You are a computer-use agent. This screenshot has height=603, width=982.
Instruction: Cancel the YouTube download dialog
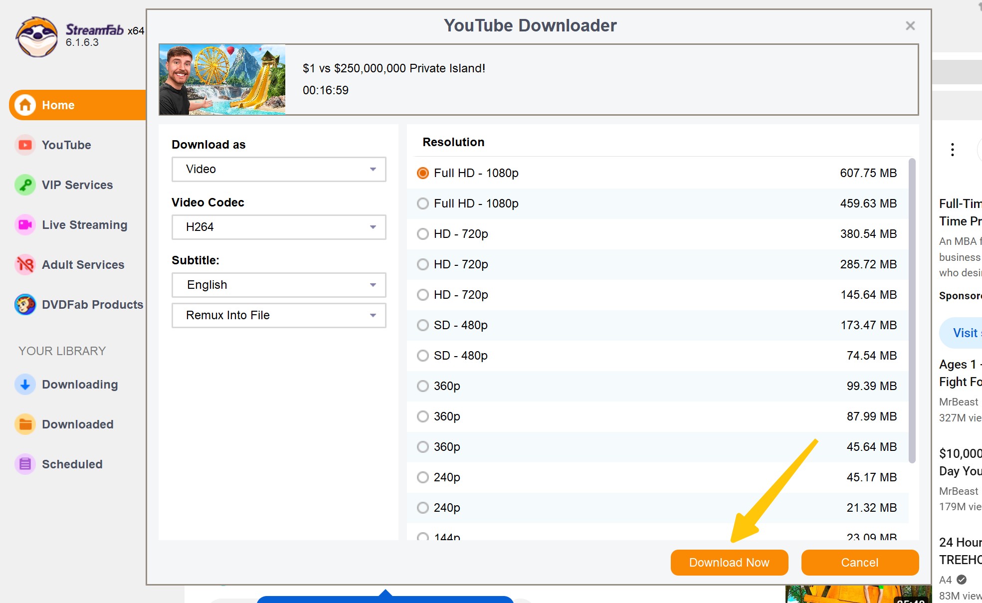(859, 562)
